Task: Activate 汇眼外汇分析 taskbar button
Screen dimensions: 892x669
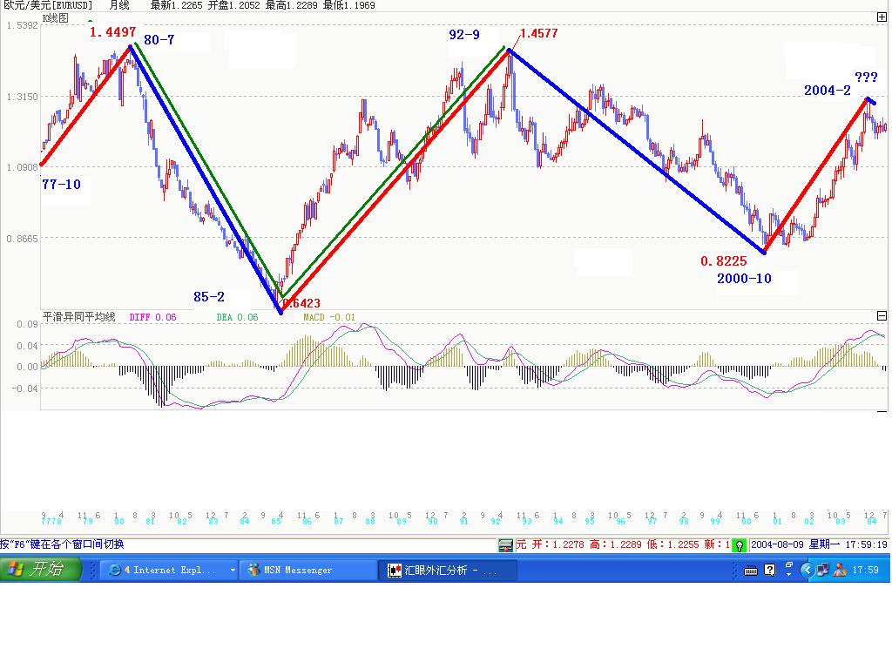Action: [x=448, y=570]
